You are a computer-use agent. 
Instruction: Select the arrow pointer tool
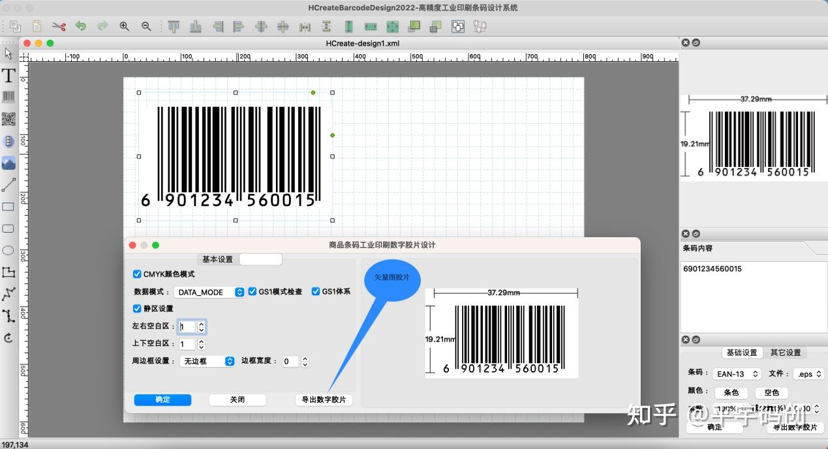[8, 53]
